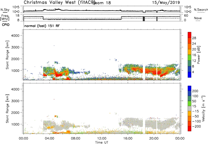Click the 'Power [dB]' color bar label
Image resolution: width=208 pixels, height=144 pixels.
click(x=198, y=55)
